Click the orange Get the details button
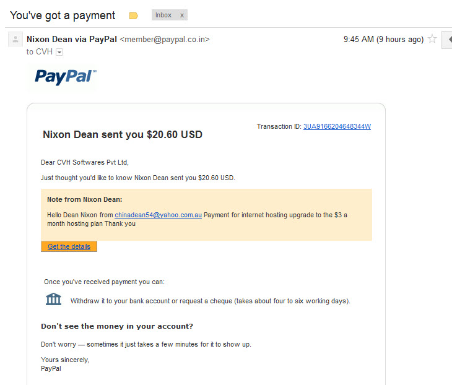This screenshot has width=452, height=385. tap(69, 246)
